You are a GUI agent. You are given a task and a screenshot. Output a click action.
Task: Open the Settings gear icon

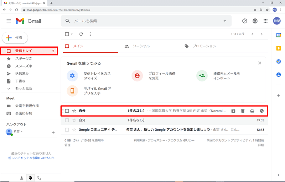255,21
